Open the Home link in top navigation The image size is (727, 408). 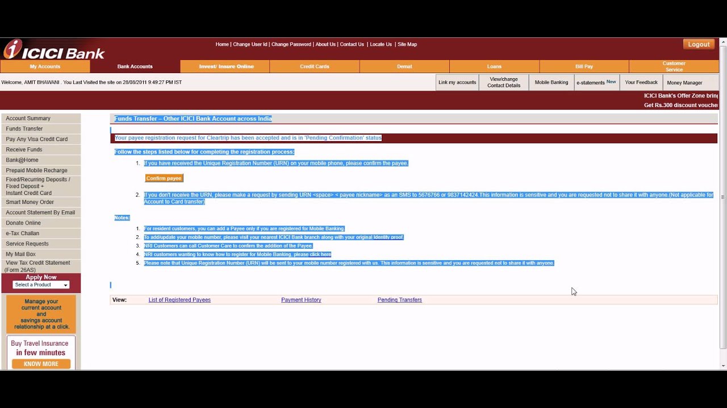click(222, 44)
